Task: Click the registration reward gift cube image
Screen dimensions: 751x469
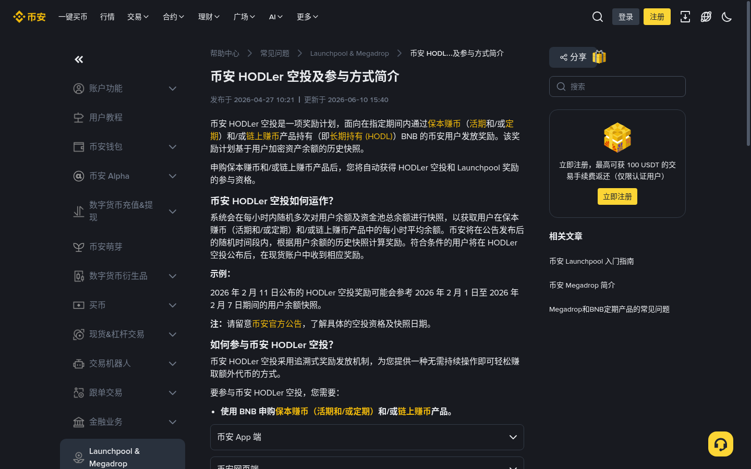Action: 617,137
